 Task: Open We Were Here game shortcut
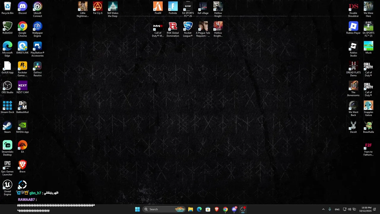(368, 10)
